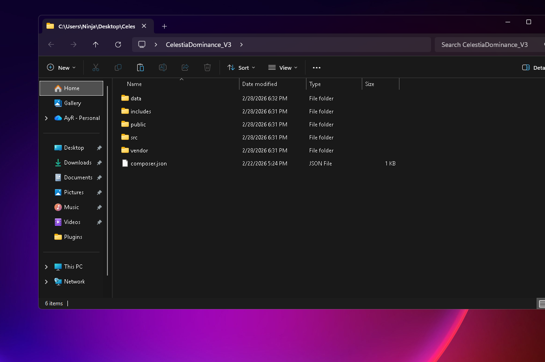The image size is (545, 362).
Task: Open Downloads in the sidebar
Action: [78, 163]
